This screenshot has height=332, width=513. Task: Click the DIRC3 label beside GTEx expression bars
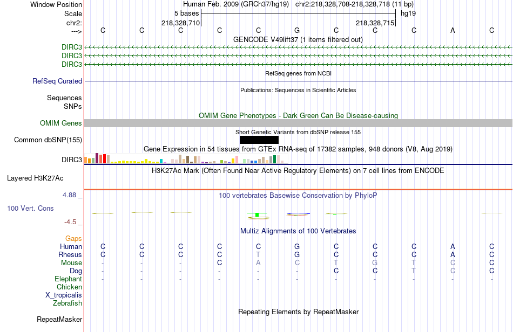point(72,160)
